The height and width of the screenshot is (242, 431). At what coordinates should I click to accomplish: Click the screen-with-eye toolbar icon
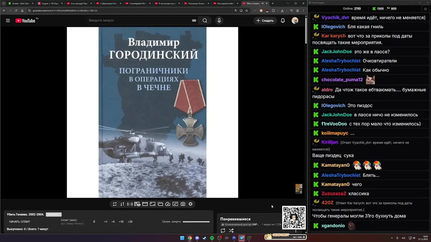point(137,204)
